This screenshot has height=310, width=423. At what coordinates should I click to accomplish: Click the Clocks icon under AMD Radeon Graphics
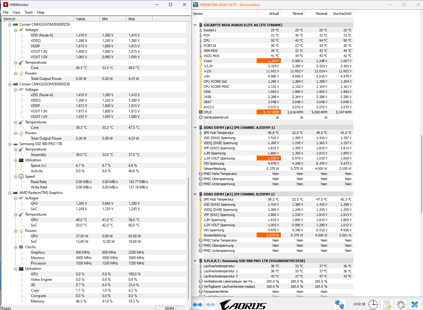(21, 247)
